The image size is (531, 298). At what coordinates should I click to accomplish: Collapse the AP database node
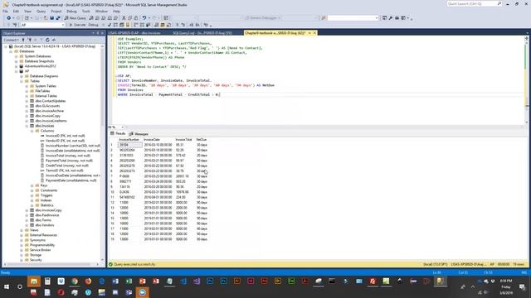tap(17, 71)
